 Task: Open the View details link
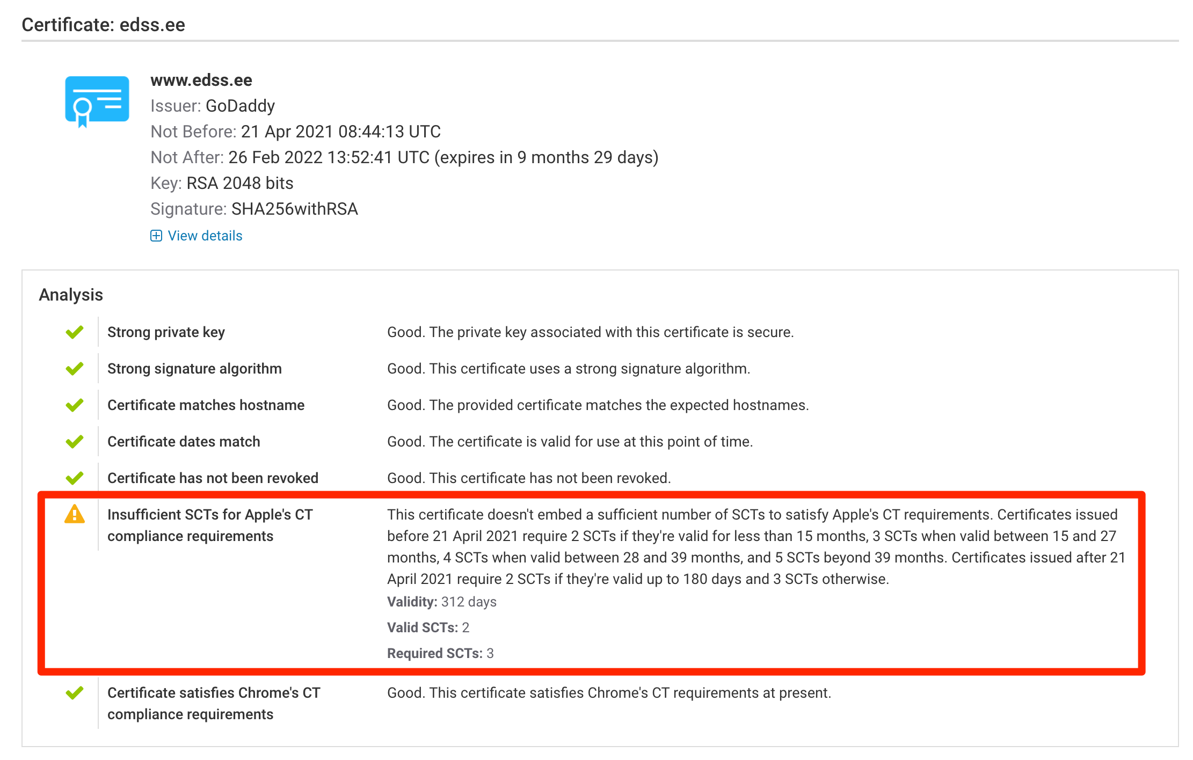[x=205, y=236]
